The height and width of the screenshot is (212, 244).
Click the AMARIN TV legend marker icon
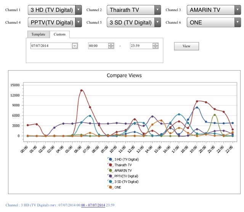tap(111, 170)
